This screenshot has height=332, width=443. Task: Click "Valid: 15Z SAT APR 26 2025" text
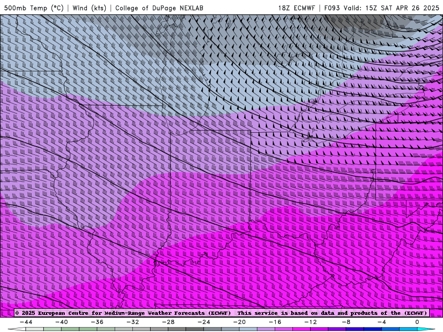click(x=392, y=8)
